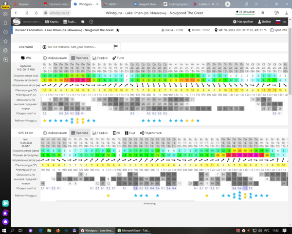292x234 pixels.
Task: Open the Spot info link
Action: point(279,30)
